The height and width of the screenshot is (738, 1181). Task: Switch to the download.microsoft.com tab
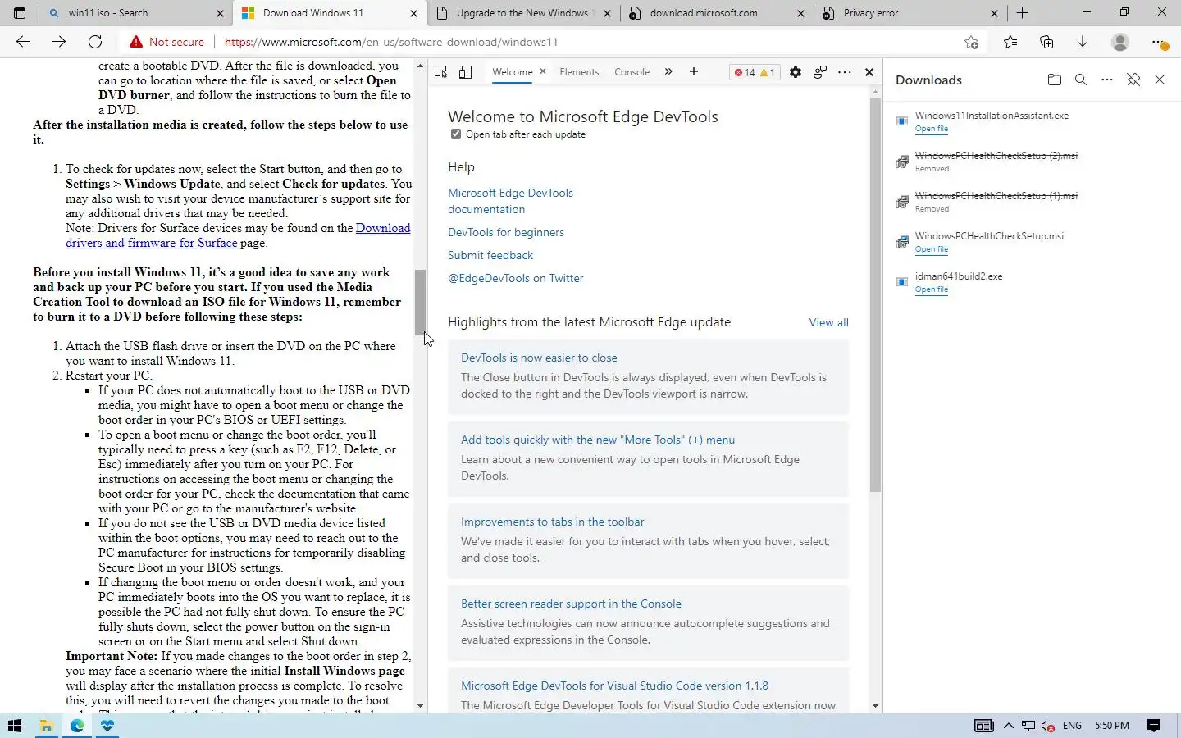pos(718,13)
